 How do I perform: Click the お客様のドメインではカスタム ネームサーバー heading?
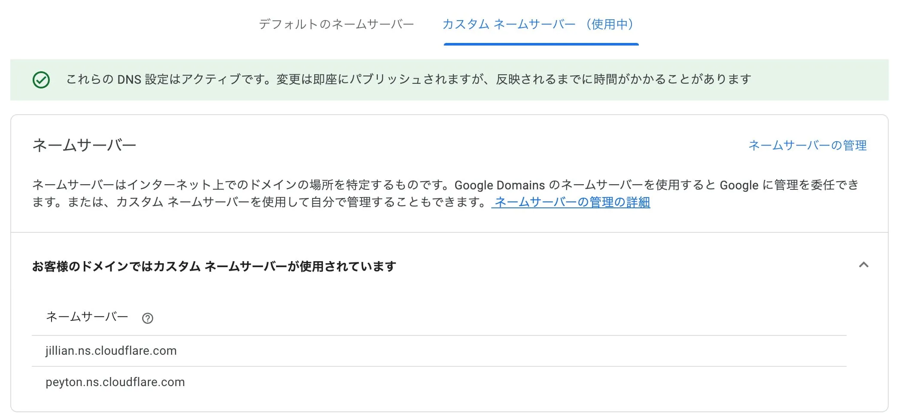214,267
